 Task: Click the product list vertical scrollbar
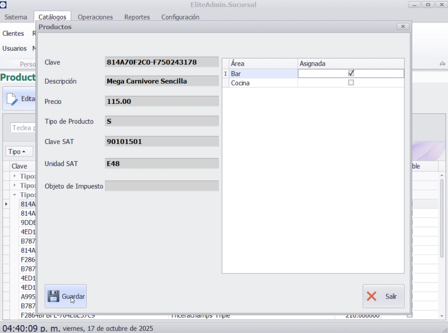pos(442,234)
